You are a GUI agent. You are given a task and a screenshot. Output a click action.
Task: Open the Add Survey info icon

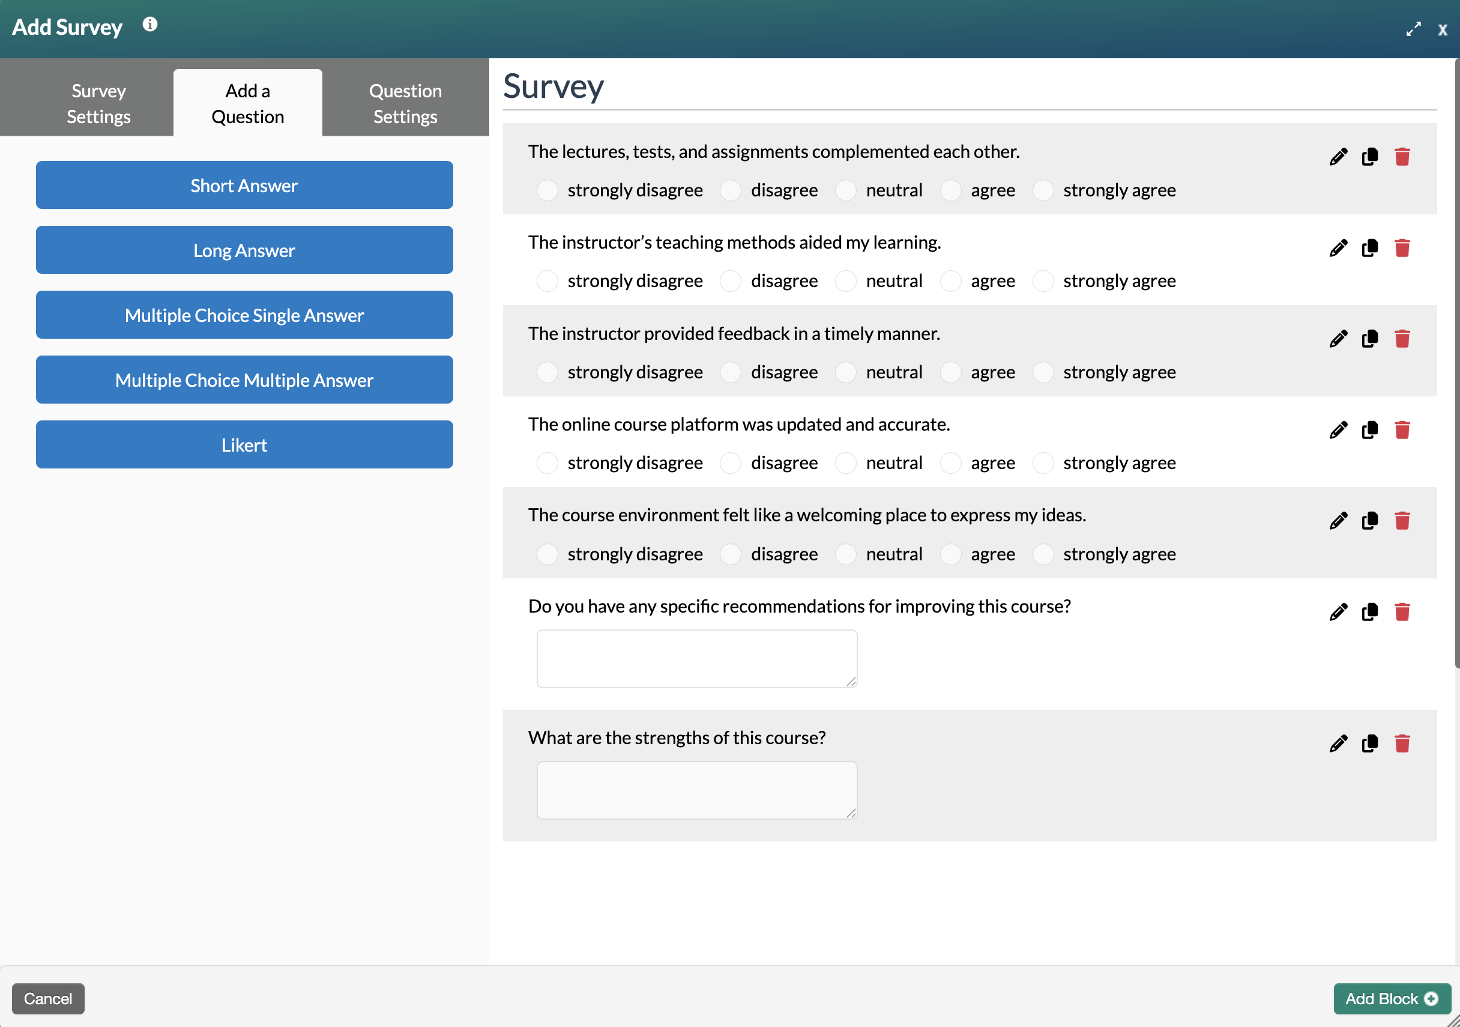(150, 24)
